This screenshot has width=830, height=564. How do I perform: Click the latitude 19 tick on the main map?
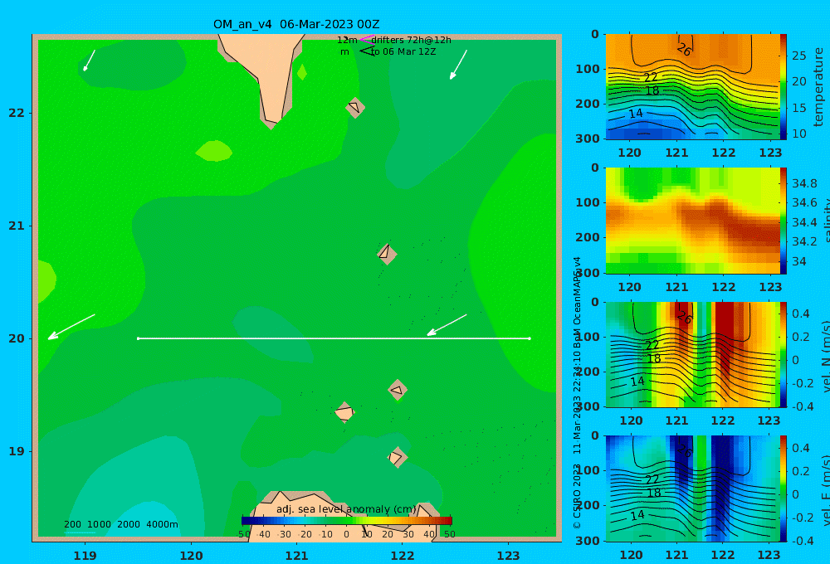click(17, 451)
